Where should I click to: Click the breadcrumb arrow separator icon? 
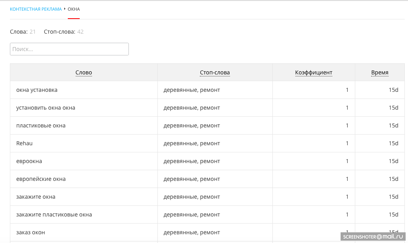pos(65,9)
